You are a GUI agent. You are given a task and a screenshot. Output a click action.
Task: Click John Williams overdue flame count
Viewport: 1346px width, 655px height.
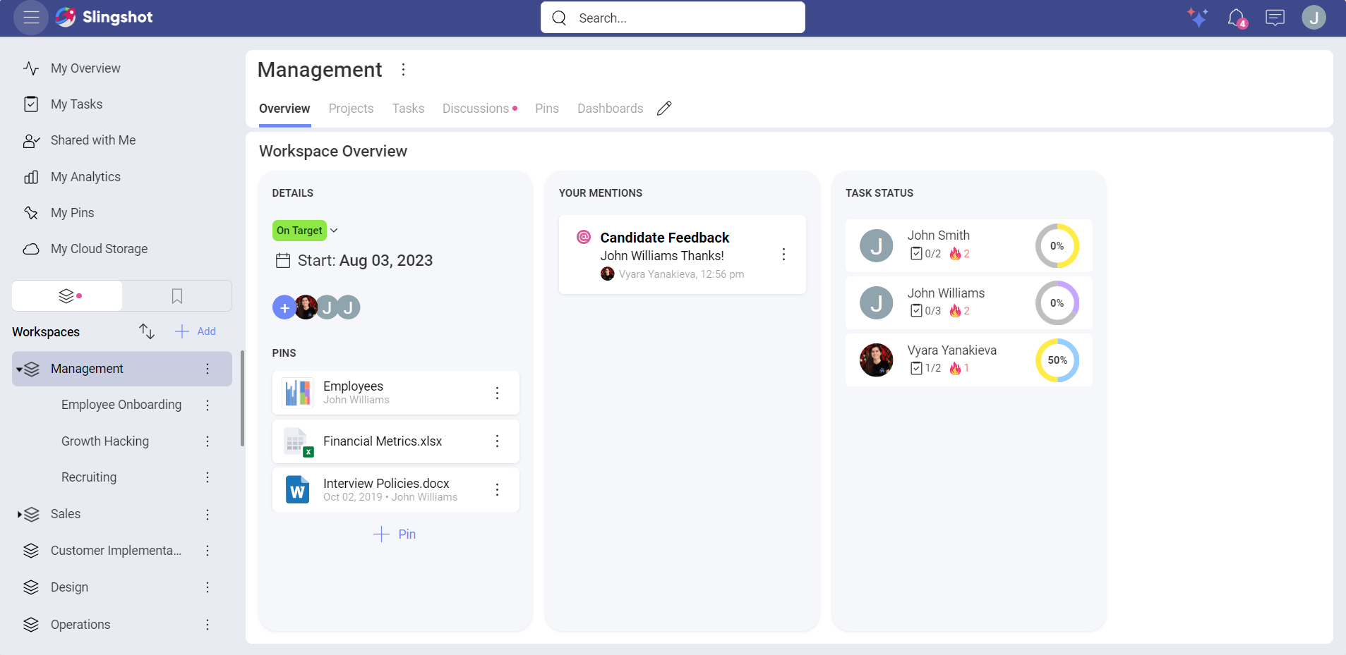(x=959, y=311)
